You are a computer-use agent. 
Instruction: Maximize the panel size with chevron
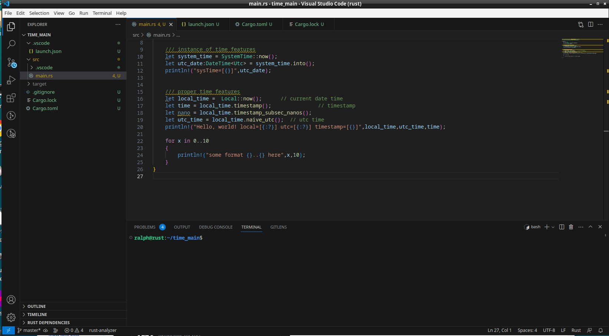pyautogui.click(x=590, y=227)
